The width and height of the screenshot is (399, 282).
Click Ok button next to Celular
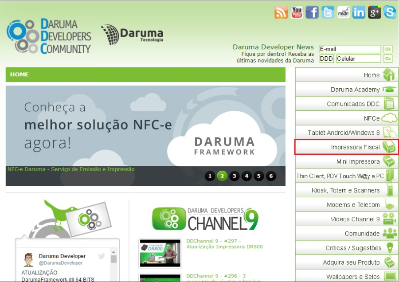[x=388, y=59]
